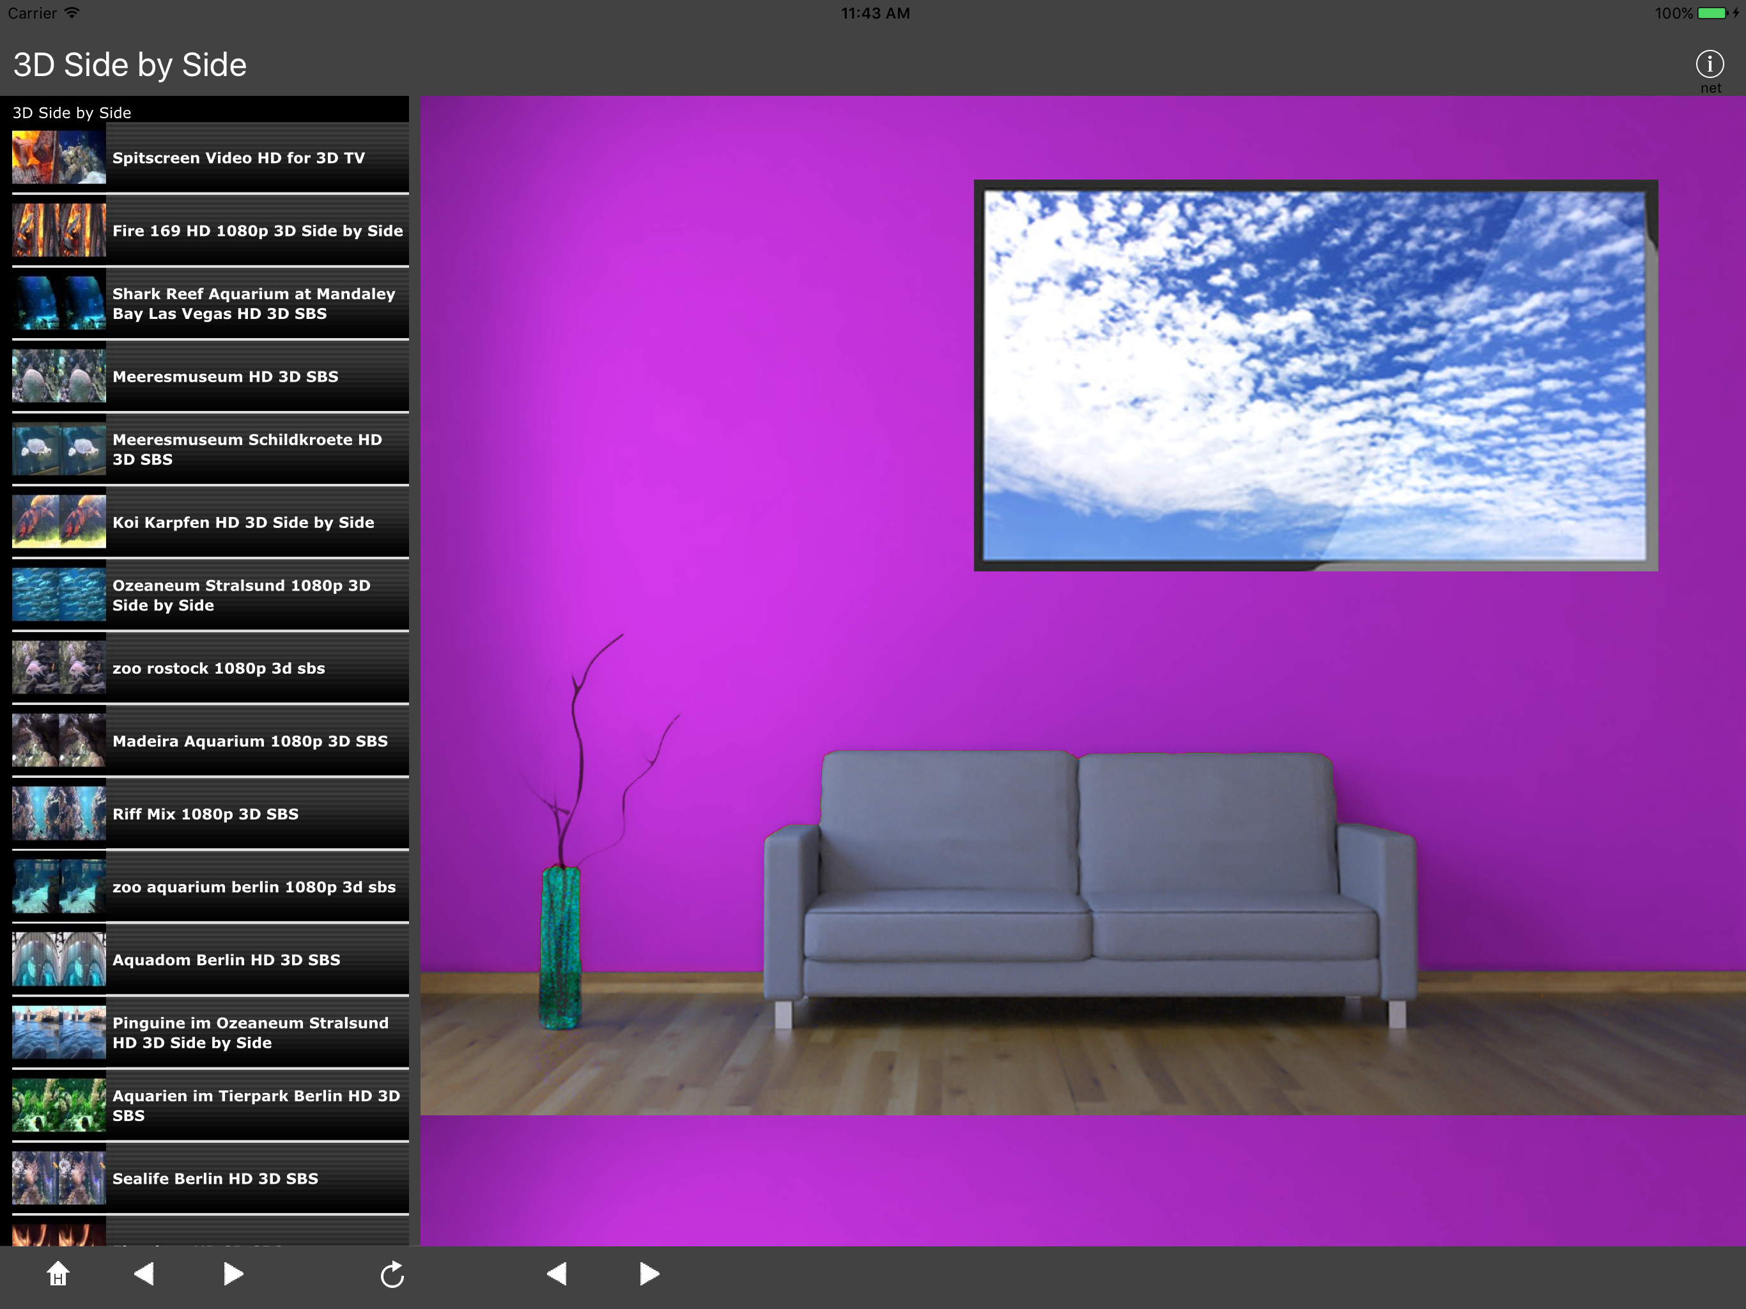Tap the home icon in bottom toolbar
The width and height of the screenshot is (1746, 1309).
click(58, 1273)
